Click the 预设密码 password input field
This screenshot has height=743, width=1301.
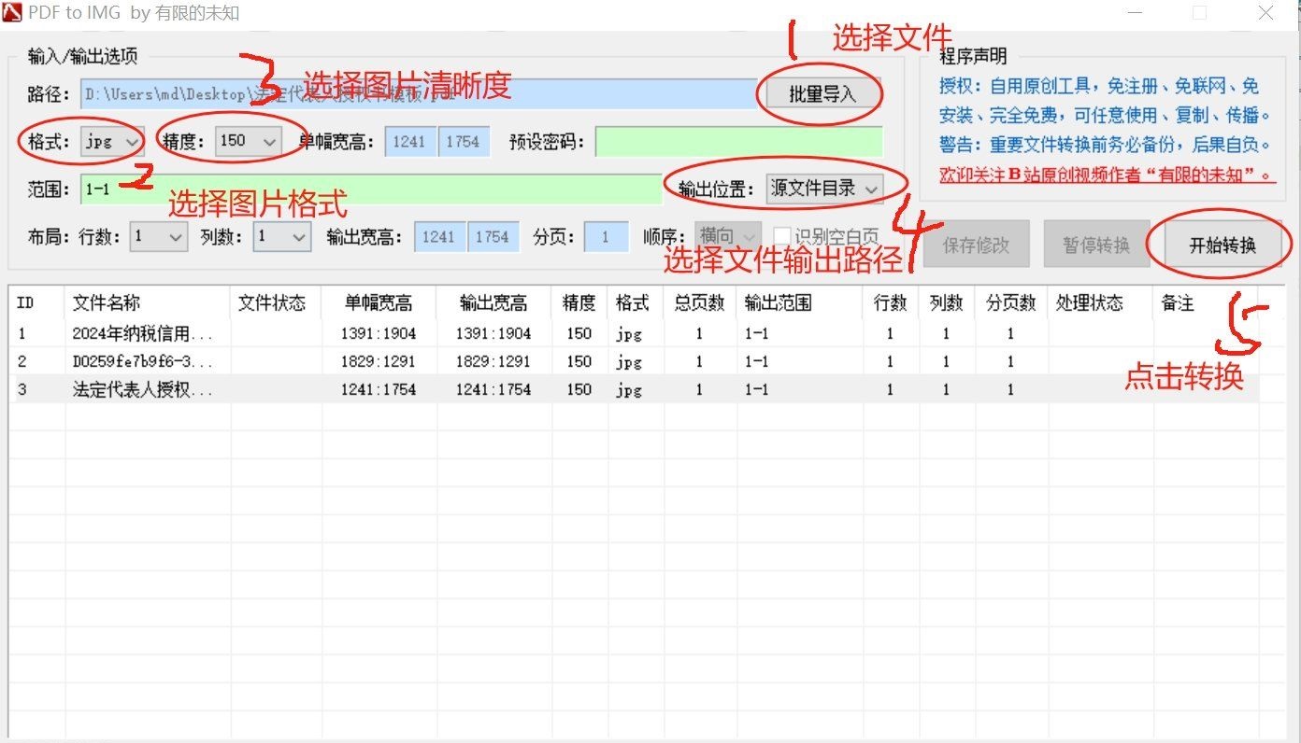tap(738, 142)
